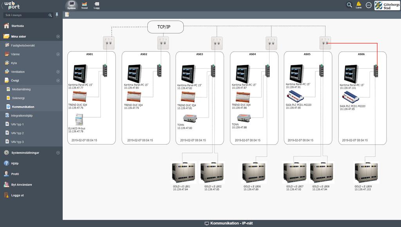Click the GOLD v.E LB07 unit
This screenshot has width=401, height=227.
(x=295, y=173)
